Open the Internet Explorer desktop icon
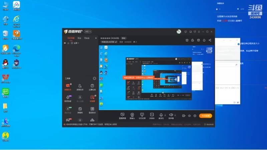Image resolution: width=267 pixels, height=150 pixels. click(x=16, y=22)
